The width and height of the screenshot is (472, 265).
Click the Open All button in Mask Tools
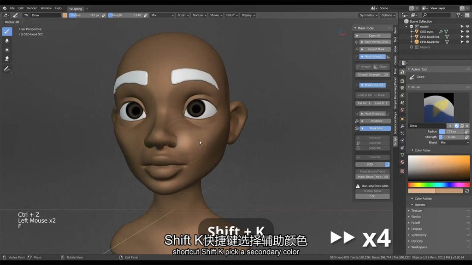point(374,35)
